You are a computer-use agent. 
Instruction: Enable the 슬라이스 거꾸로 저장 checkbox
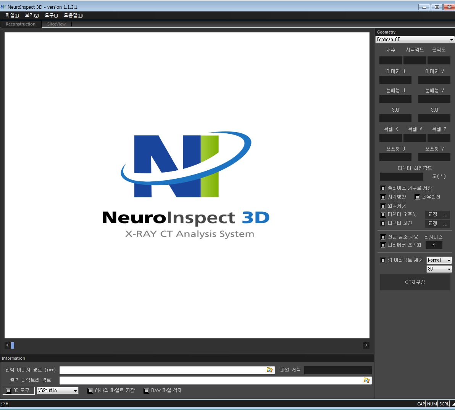(x=383, y=188)
